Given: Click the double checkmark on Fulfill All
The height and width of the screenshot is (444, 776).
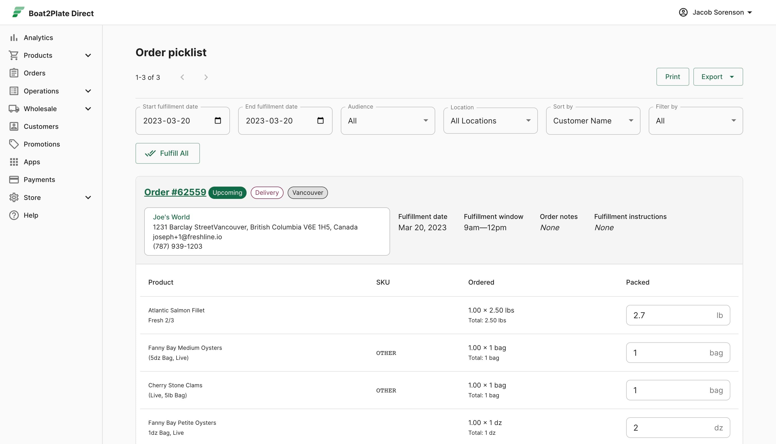Looking at the screenshot, I should pyautogui.click(x=150, y=153).
